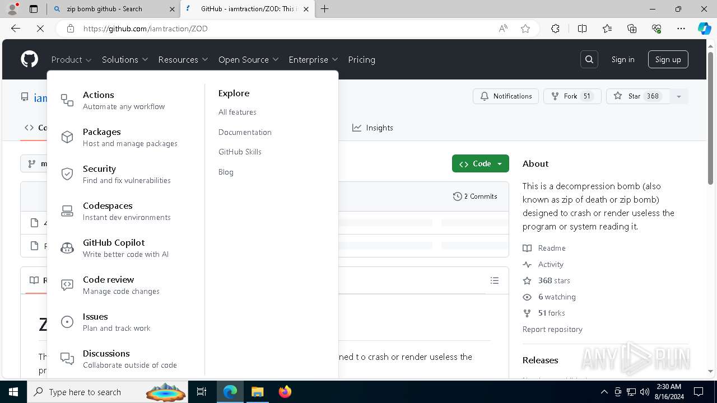Click the commits history clock icon
This screenshot has width=717, height=403.
(458, 196)
